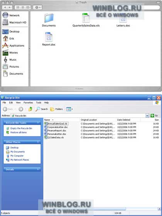Viewport: 162px width, 216px height.
Task: Click the Search toolbar button
Action: pos(42,109)
